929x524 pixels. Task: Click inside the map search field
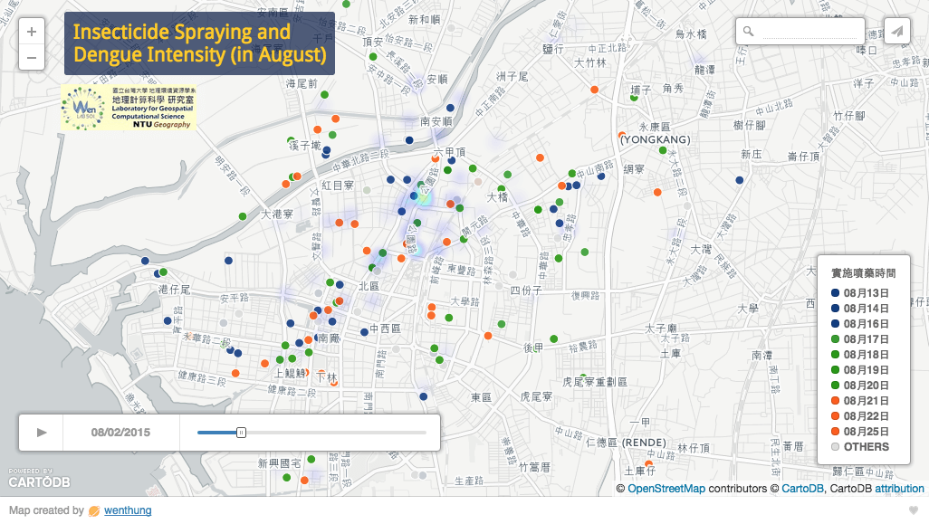(x=810, y=32)
